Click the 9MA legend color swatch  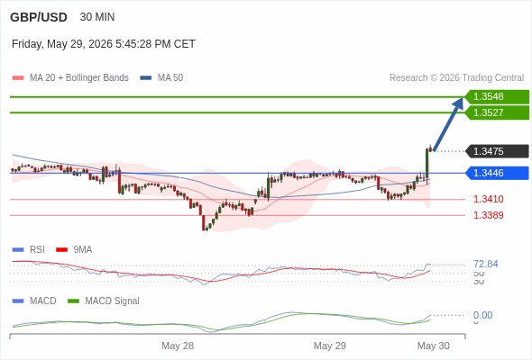(61, 250)
